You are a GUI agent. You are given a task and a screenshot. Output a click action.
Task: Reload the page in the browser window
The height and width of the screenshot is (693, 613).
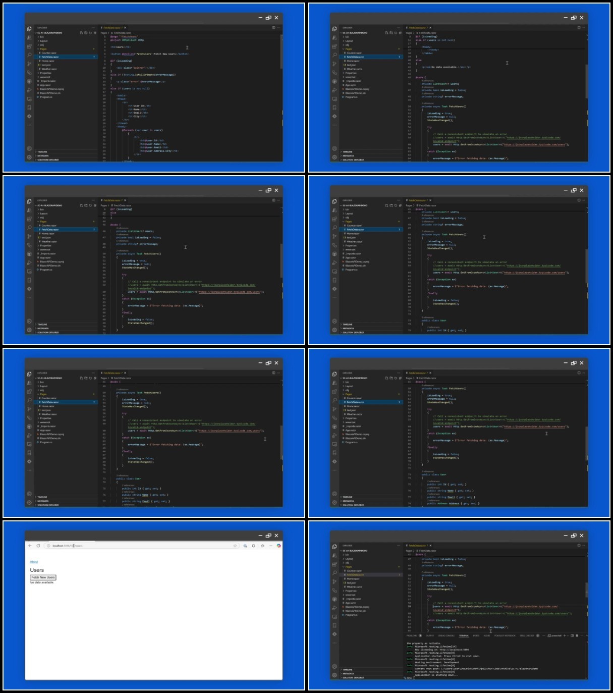(38, 546)
